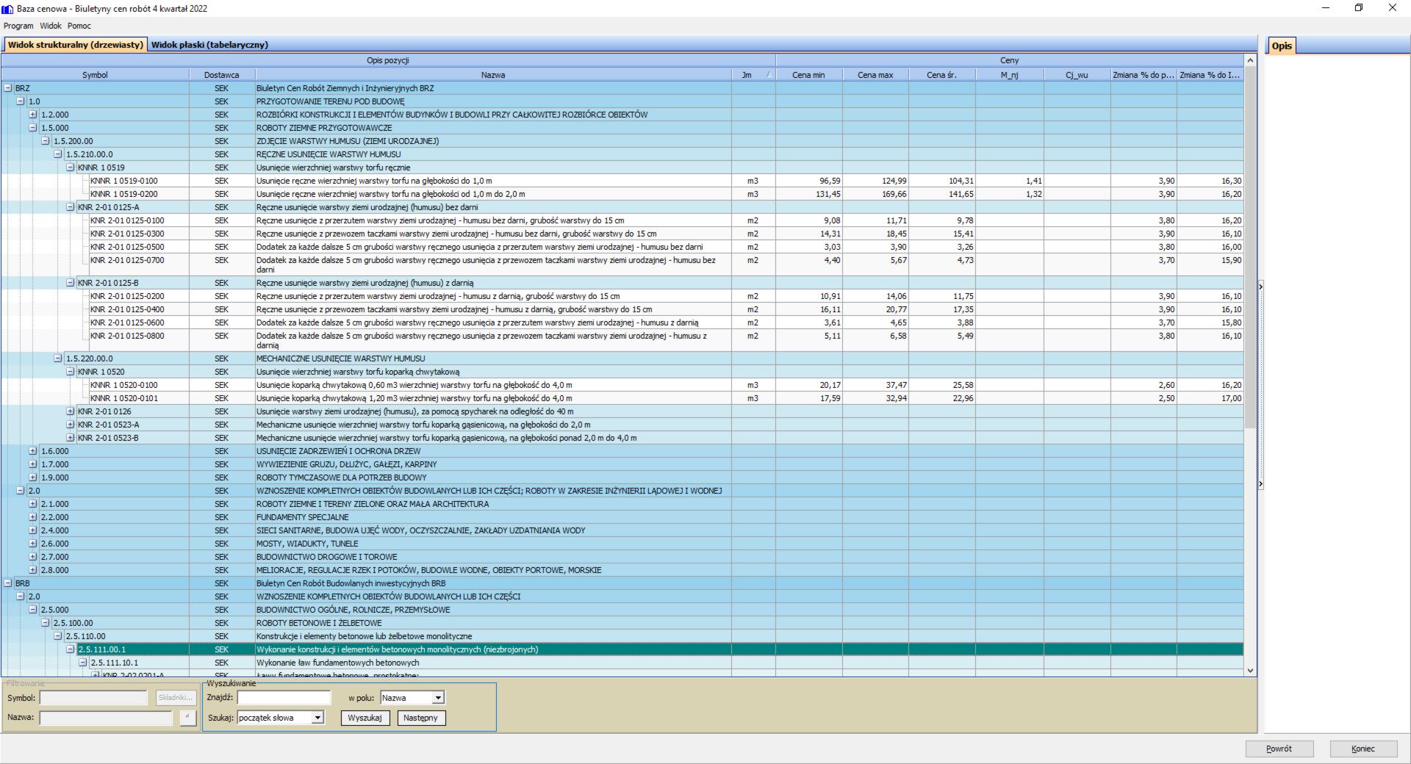
Task: Click the Dostawca column header
Action: (x=222, y=75)
